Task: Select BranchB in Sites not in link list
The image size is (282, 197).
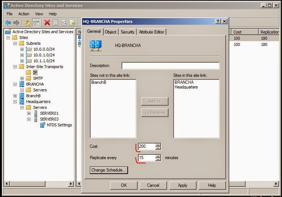Action: [99, 82]
